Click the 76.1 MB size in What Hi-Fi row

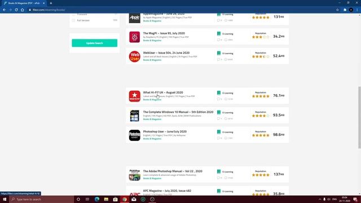click(x=279, y=95)
